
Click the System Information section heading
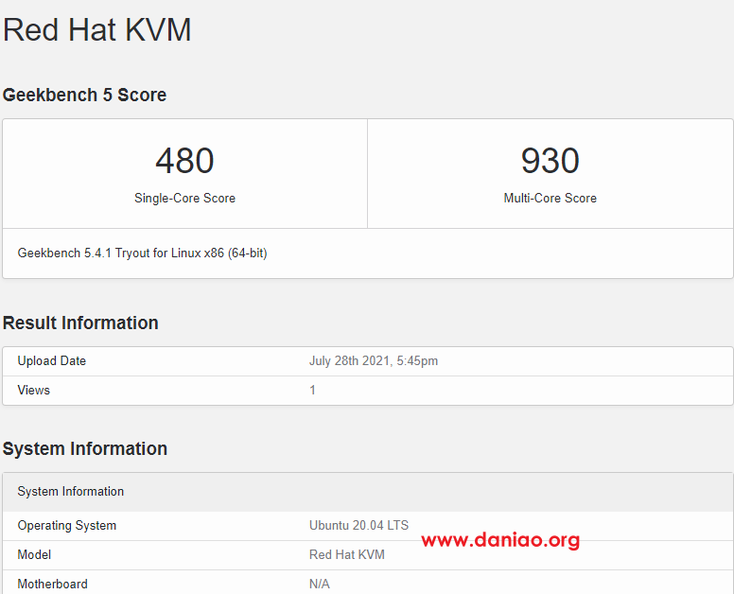85,448
